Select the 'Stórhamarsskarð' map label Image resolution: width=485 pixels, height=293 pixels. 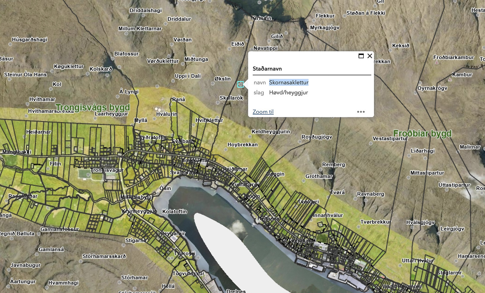(104, 256)
